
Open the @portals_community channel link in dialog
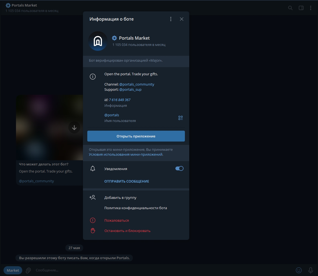click(137, 84)
